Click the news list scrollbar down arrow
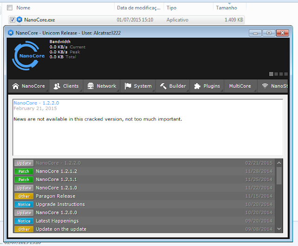 279,229
